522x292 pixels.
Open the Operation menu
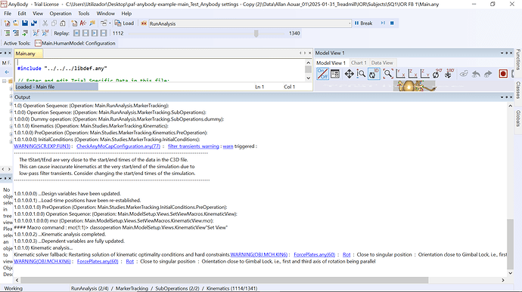tap(61, 14)
